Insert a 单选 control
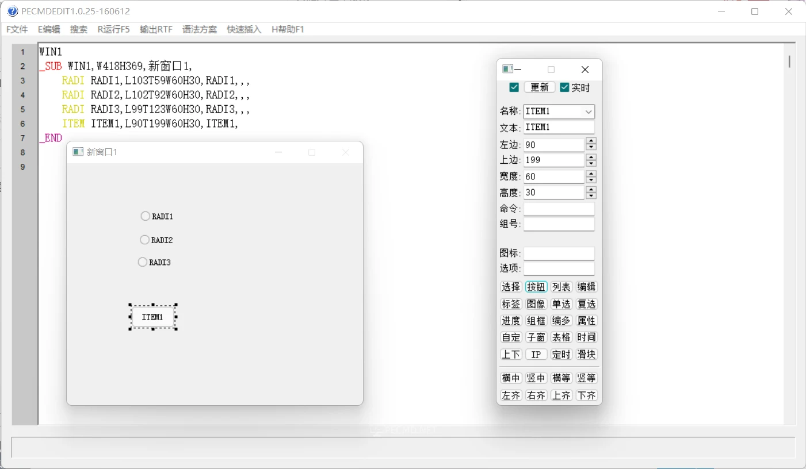This screenshot has width=806, height=469. pos(561,304)
